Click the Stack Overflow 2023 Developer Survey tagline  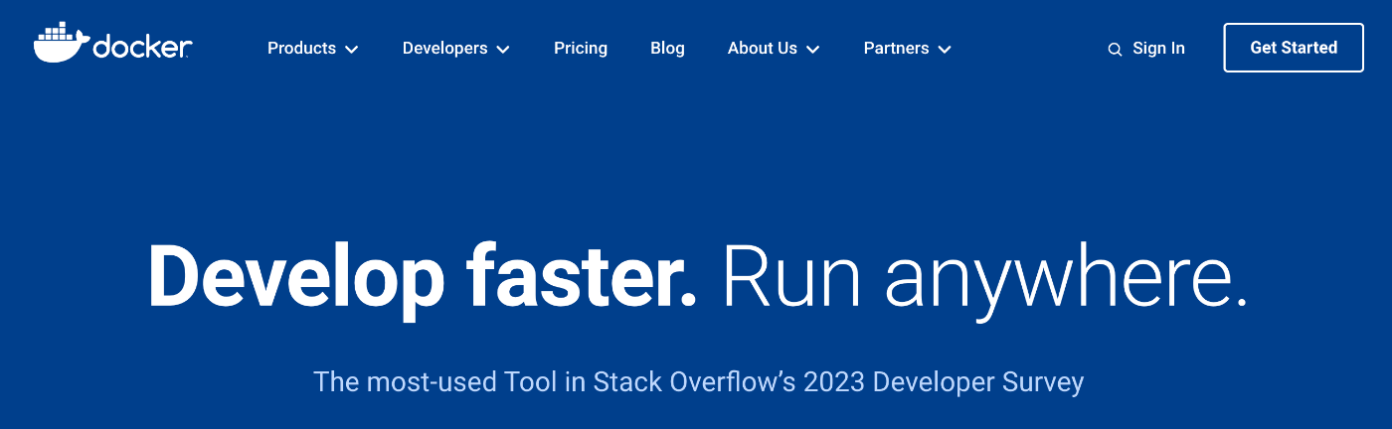pos(698,381)
